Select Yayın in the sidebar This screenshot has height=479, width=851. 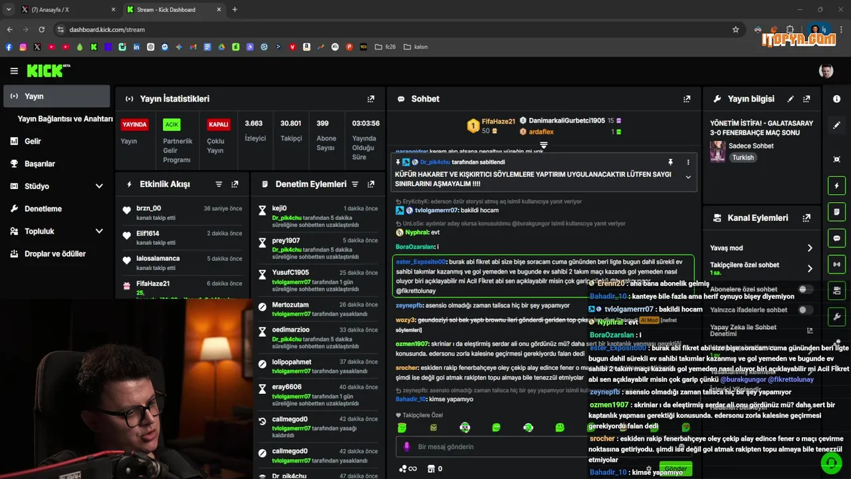tap(57, 96)
